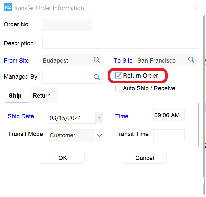206x197 pixels.
Task: Click the From Site search magnifier icon
Action: tap(96, 60)
